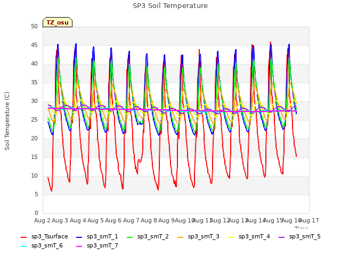Toggle the sp3_smT_5 legend entry

point(299,236)
